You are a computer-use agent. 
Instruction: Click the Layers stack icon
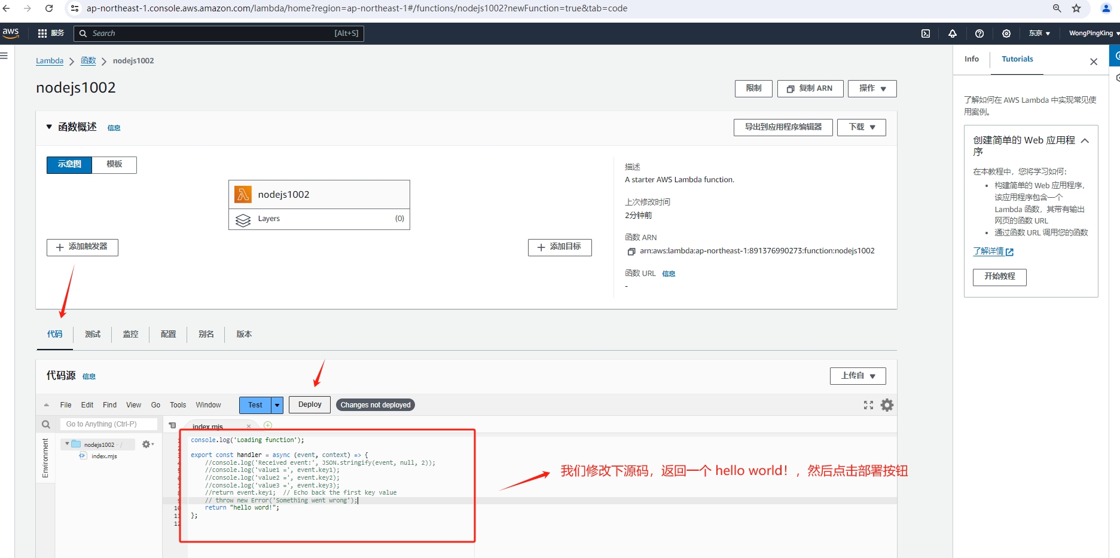(x=243, y=220)
